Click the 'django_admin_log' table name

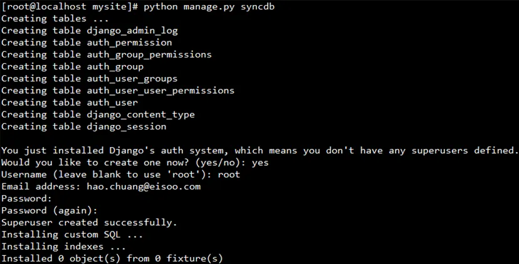point(132,31)
